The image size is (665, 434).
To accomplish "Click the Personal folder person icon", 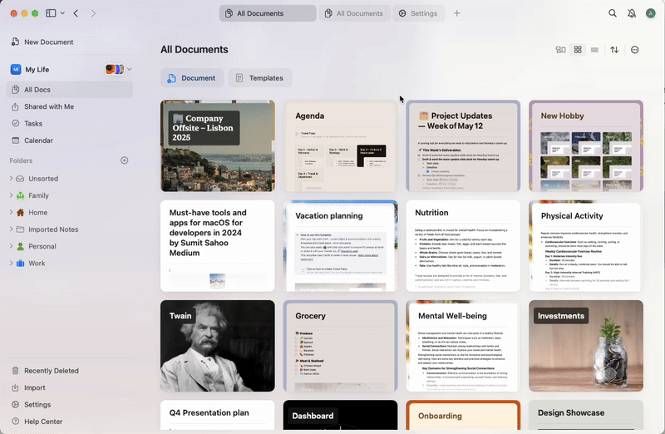I will [20, 246].
